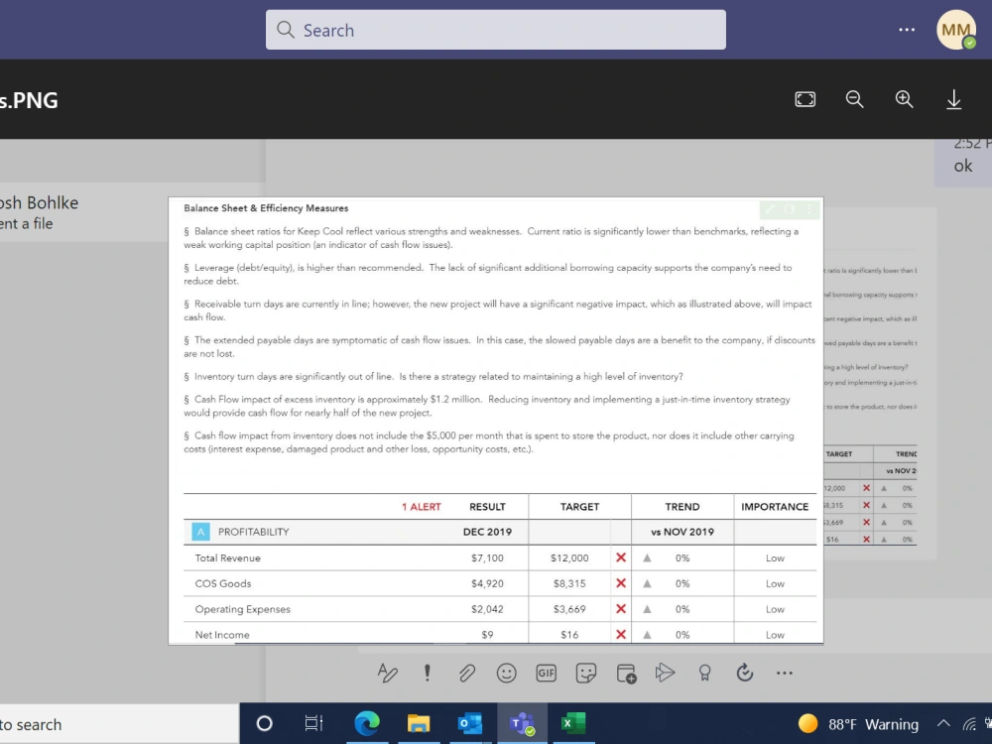The width and height of the screenshot is (992, 744).
Task: Open the Praise badge icon
Action: pos(704,674)
